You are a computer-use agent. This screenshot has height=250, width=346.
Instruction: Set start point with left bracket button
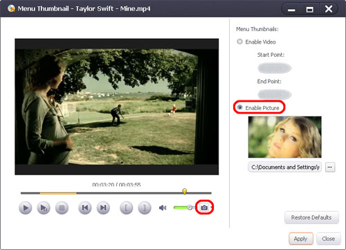pyautogui.click(x=126, y=208)
